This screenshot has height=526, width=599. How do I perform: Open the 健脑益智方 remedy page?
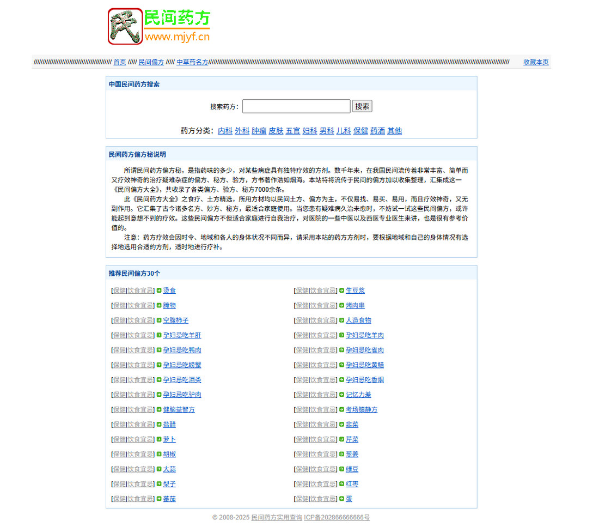pyautogui.click(x=179, y=409)
